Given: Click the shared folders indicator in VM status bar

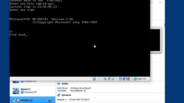Looking at the screenshot, I should [116, 79].
